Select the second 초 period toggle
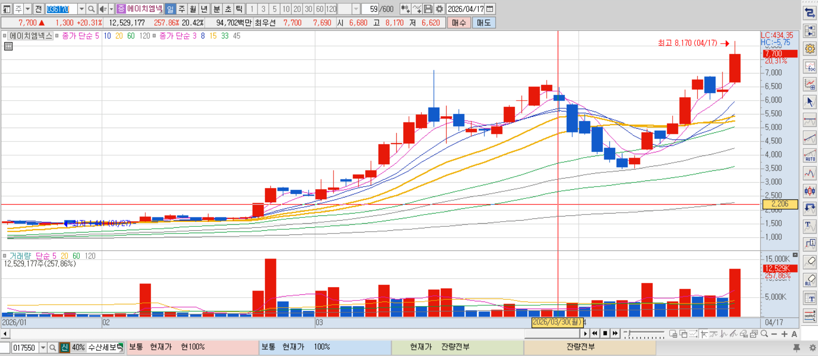This screenshot has width=818, height=356. (x=228, y=9)
